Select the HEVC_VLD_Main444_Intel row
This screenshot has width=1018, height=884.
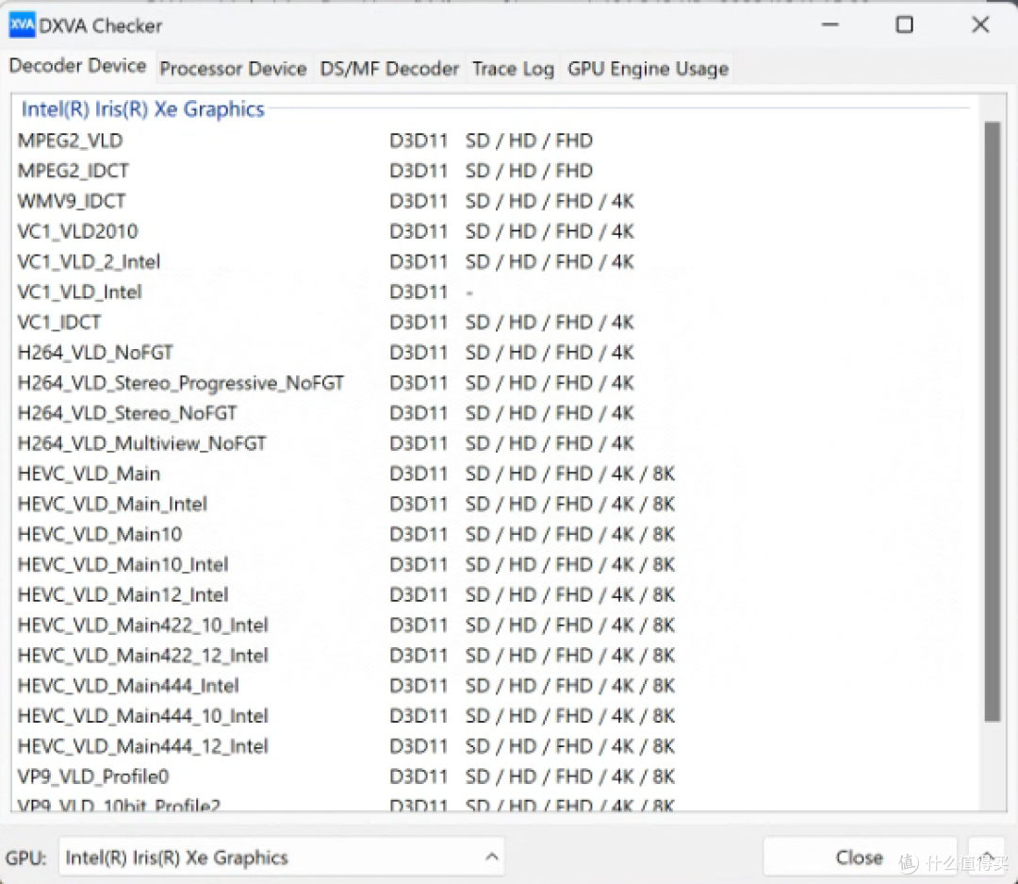coord(495,686)
